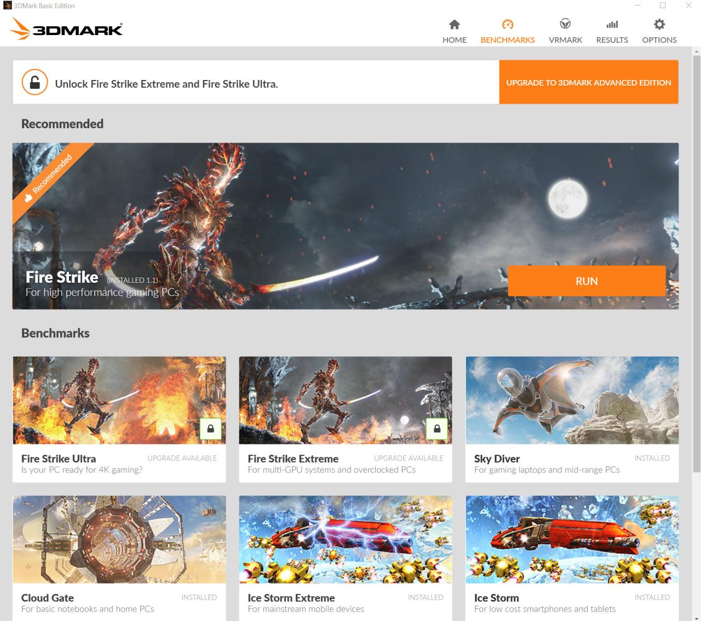The width and height of the screenshot is (701, 621).
Task: Open the OPTIONS tab
Action: [659, 31]
